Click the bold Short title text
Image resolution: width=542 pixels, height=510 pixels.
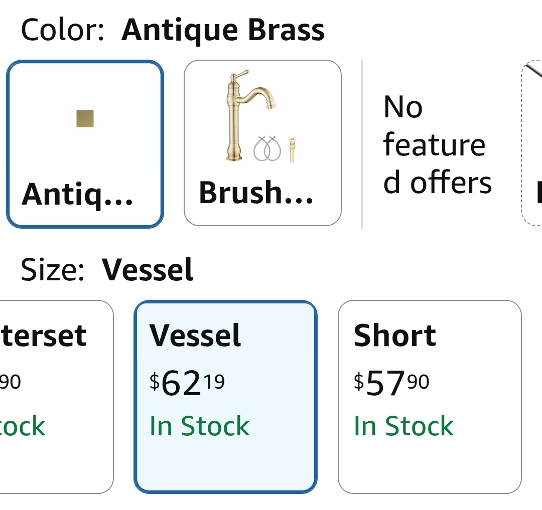[x=395, y=335]
